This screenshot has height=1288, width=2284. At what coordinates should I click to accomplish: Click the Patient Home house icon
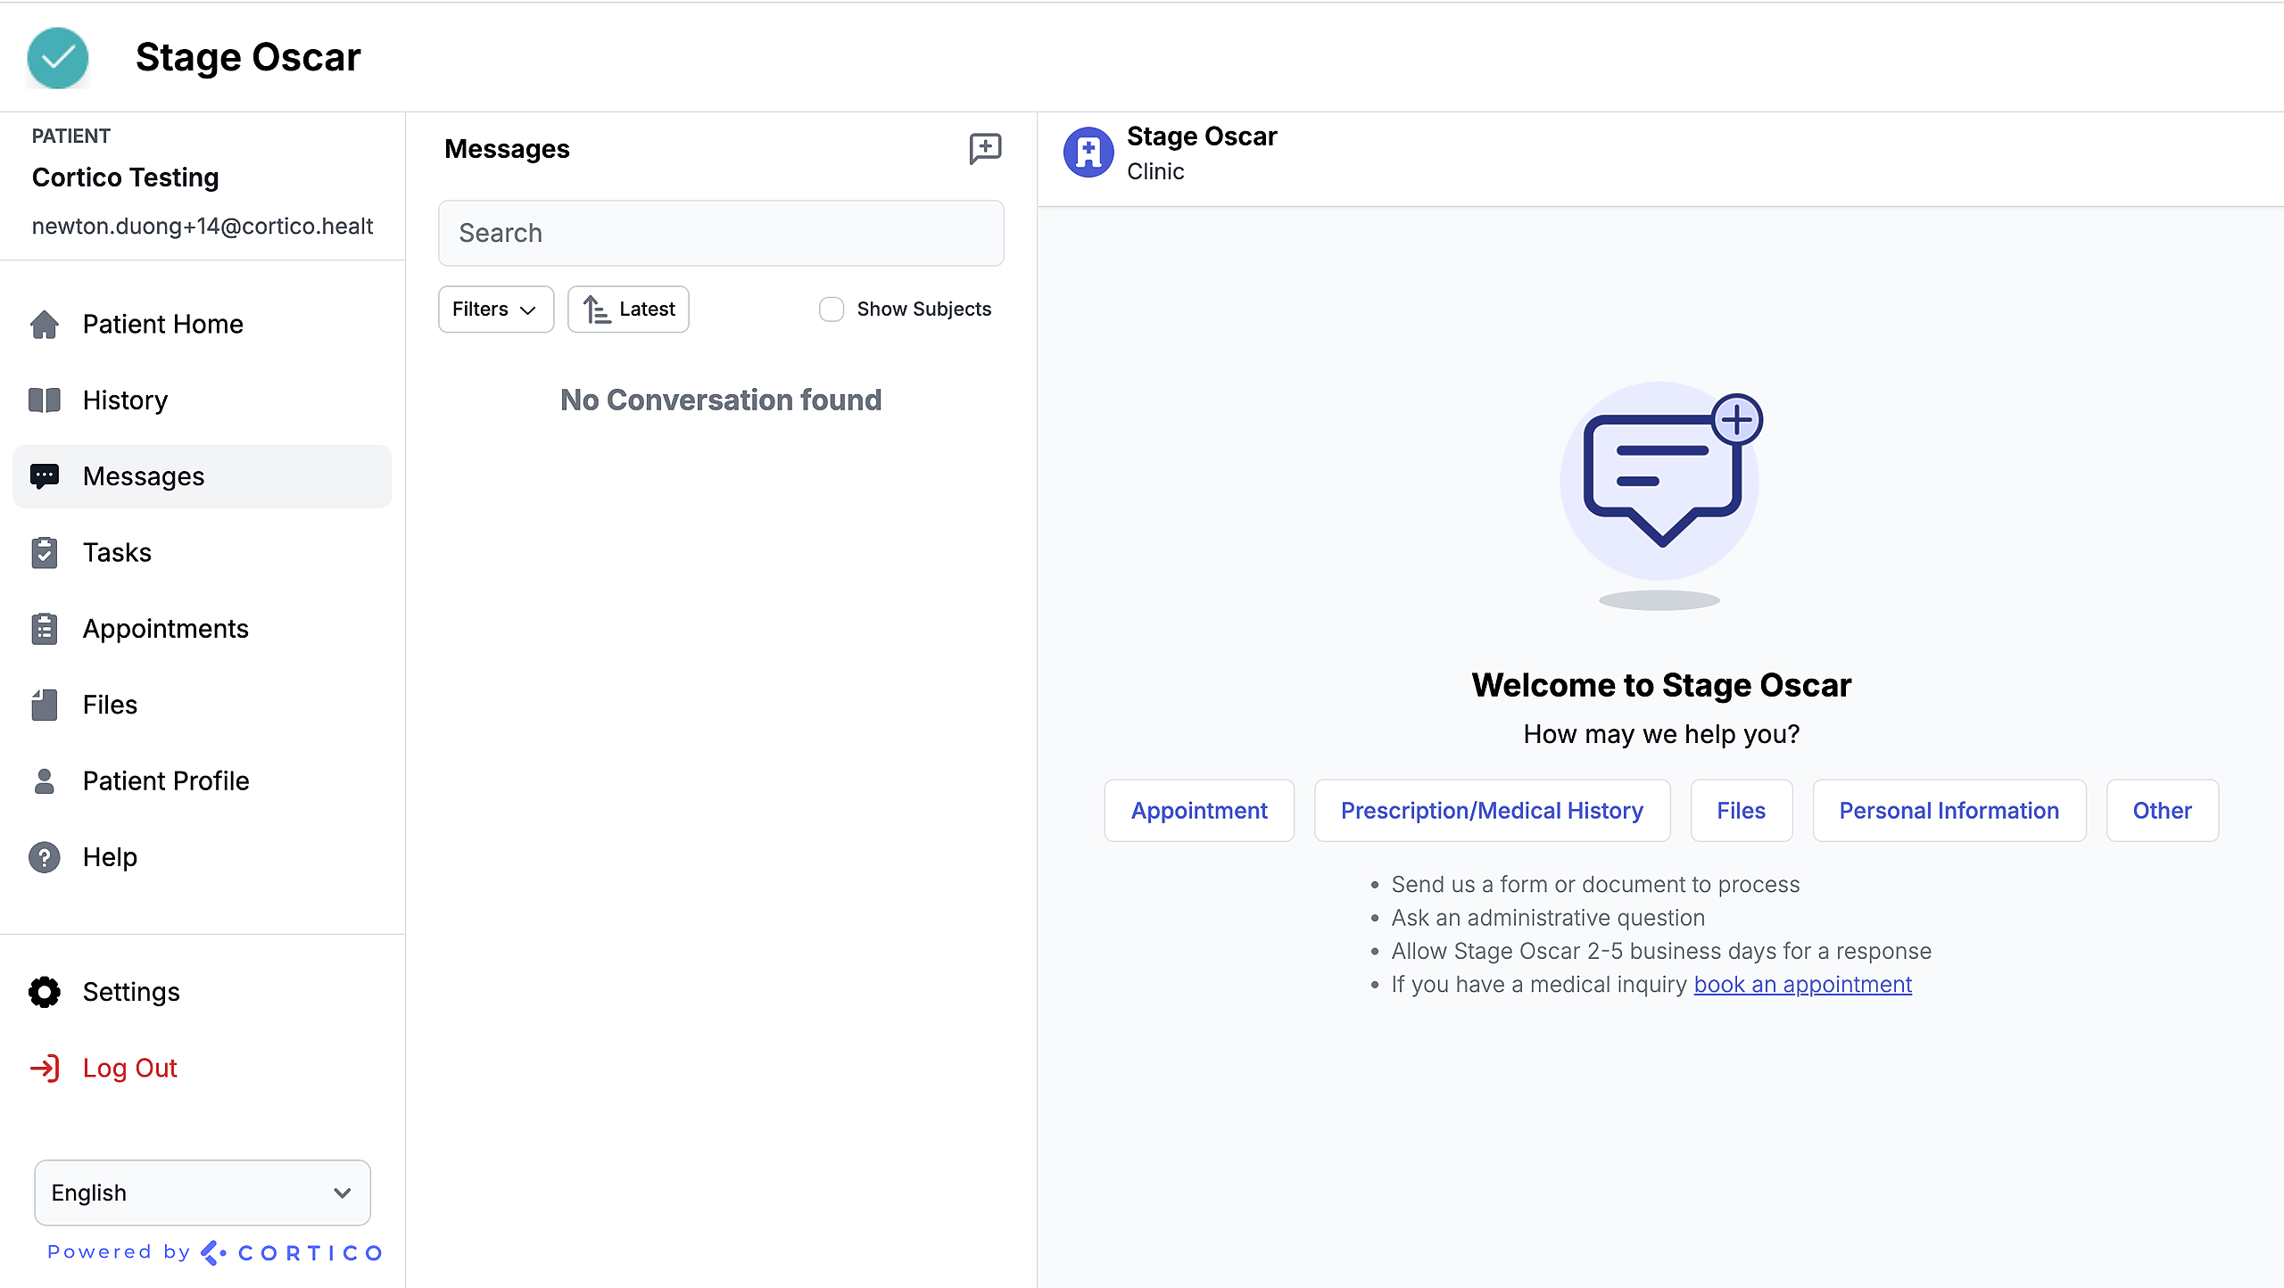click(x=44, y=325)
